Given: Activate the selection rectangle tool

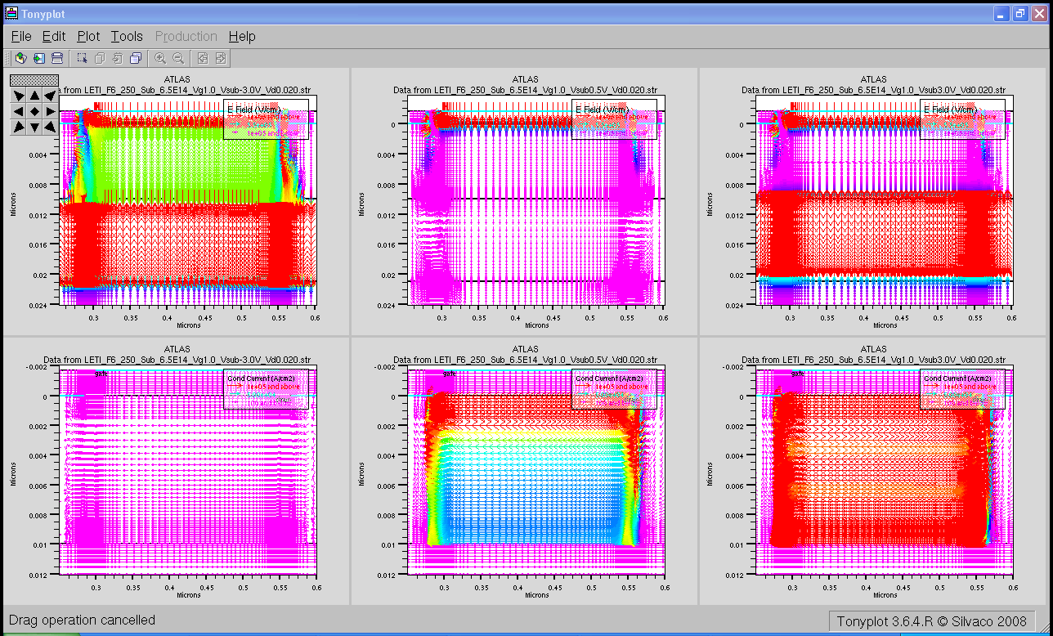Looking at the screenshot, I should (x=82, y=58).
